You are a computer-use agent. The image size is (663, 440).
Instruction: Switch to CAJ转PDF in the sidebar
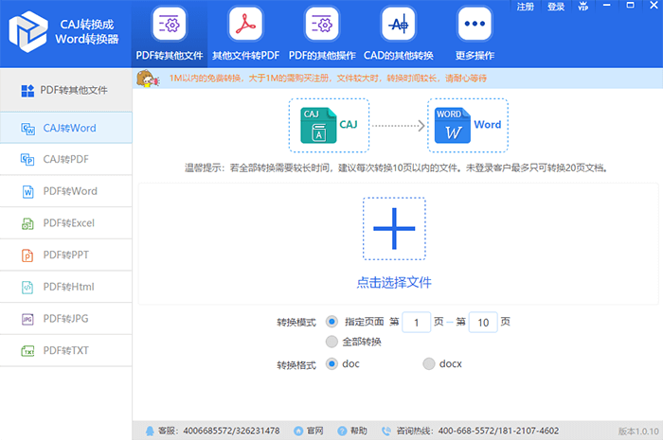66,159
